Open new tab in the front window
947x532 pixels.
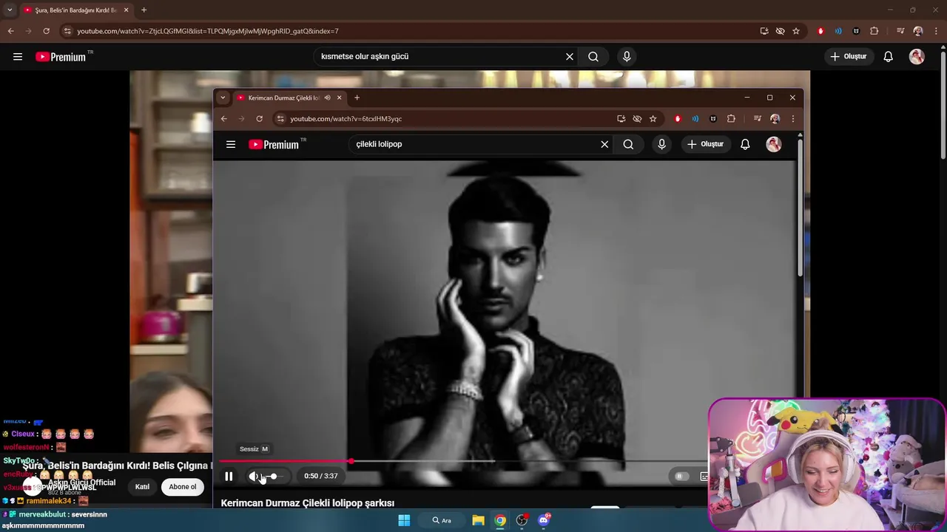pyautogui.click(x=357, y=98)
